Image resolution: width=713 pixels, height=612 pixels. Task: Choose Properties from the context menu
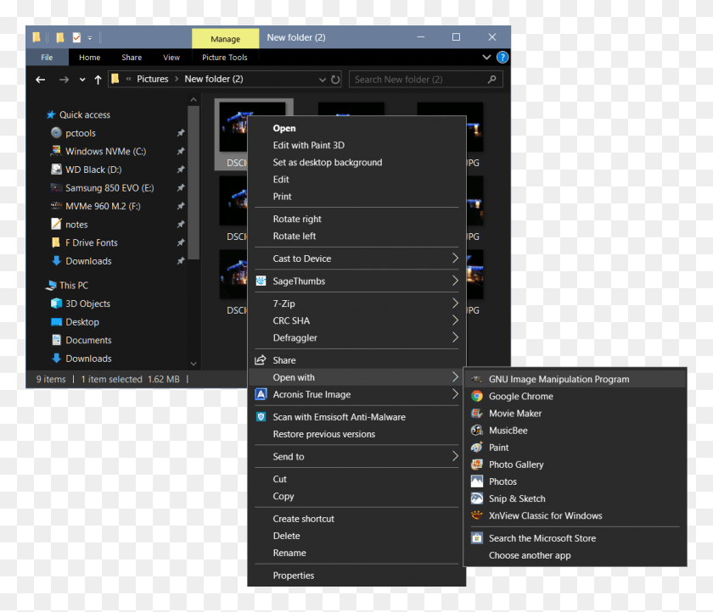tap(293, 576)
